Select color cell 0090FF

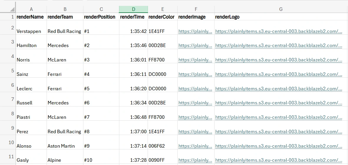(x=163, y=156)
